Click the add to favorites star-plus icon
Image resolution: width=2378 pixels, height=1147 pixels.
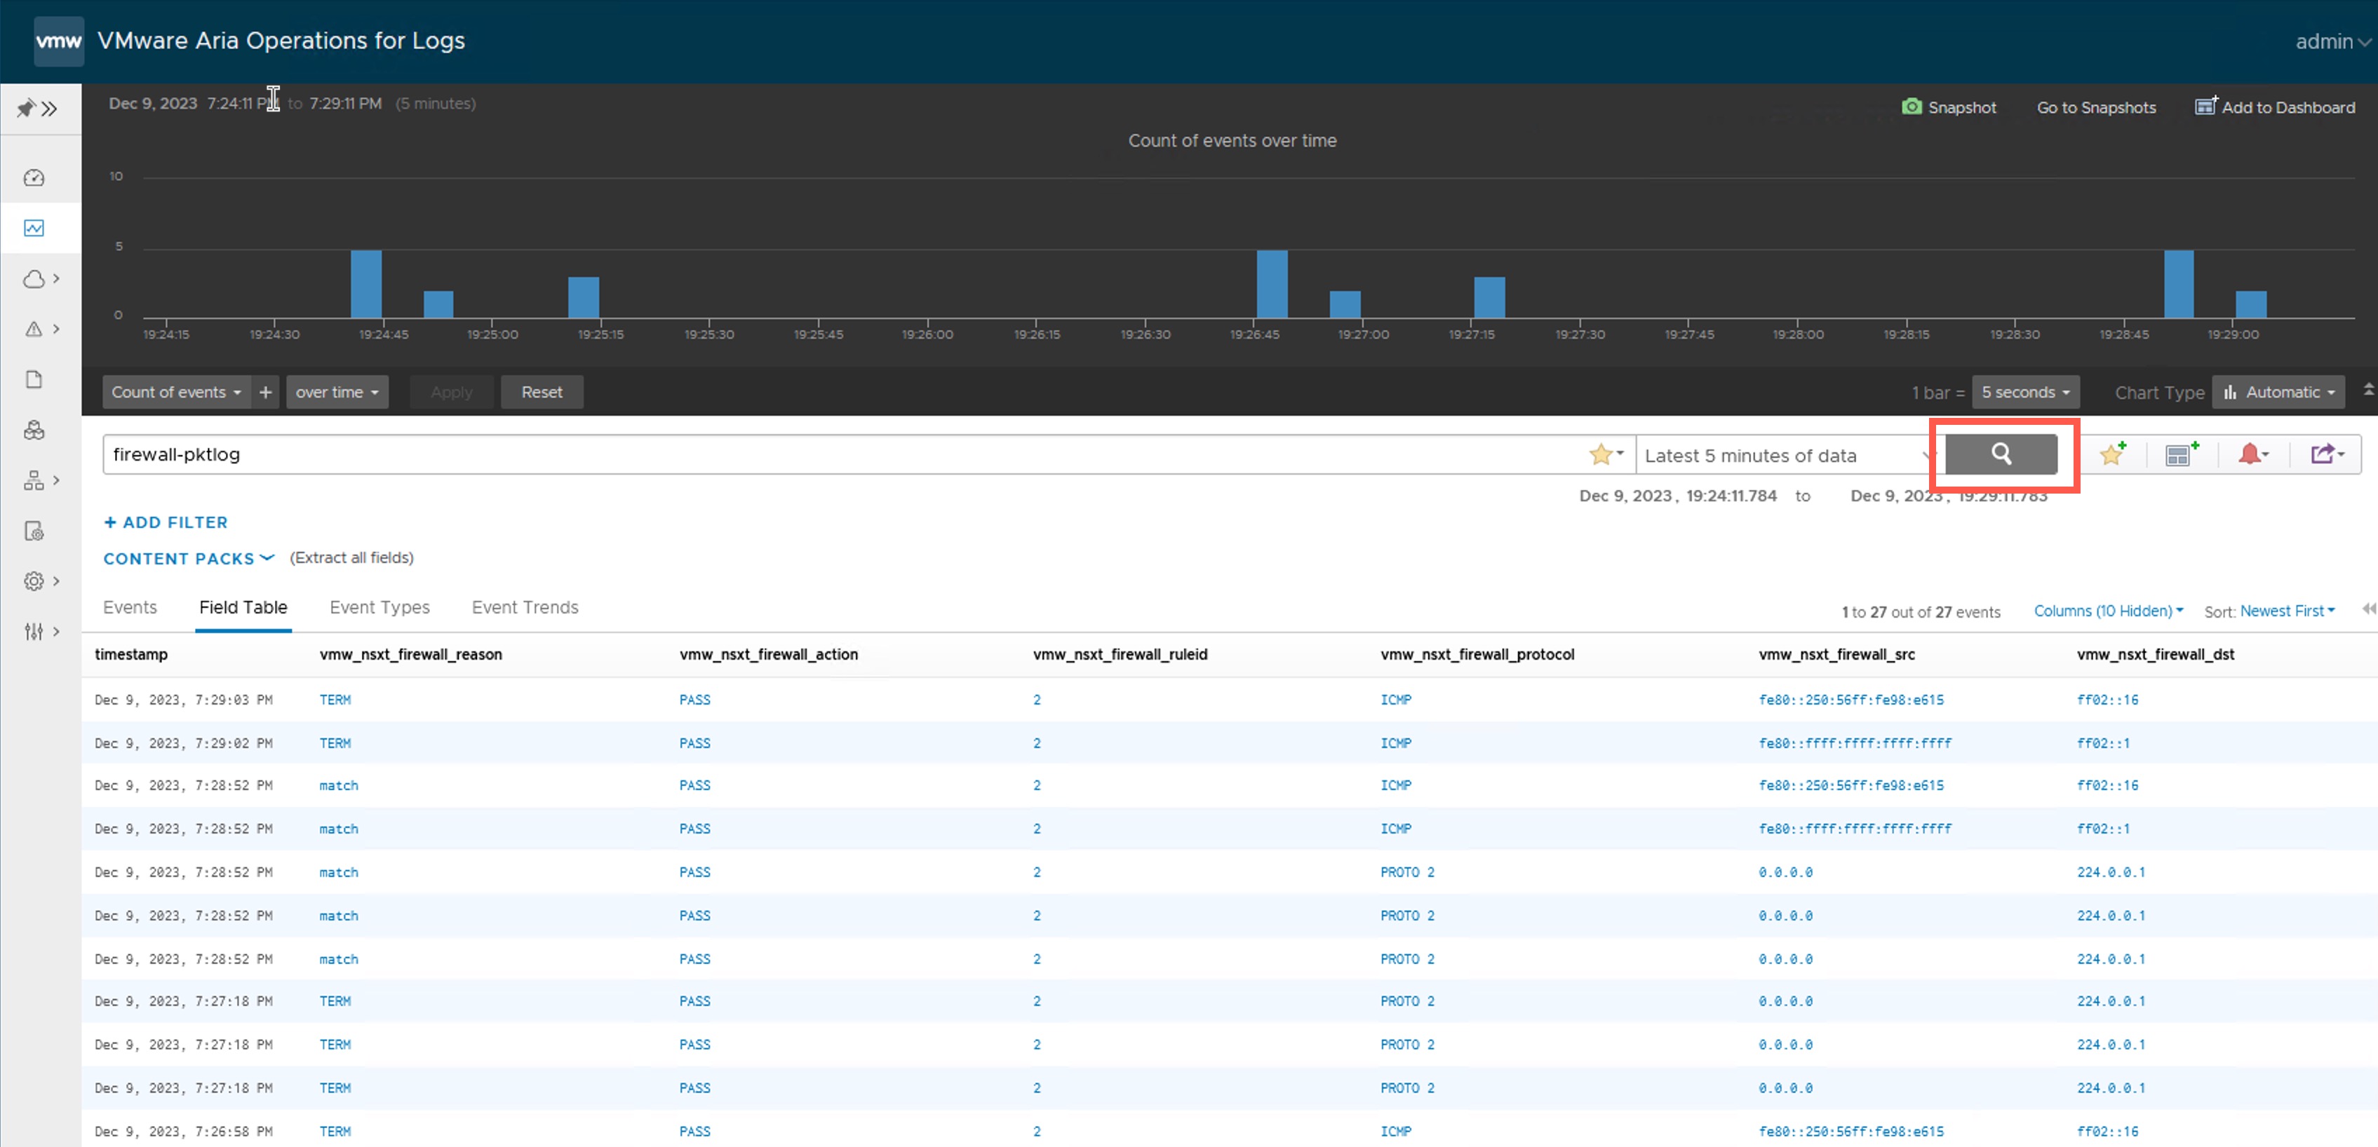[x=2112, y=454]
